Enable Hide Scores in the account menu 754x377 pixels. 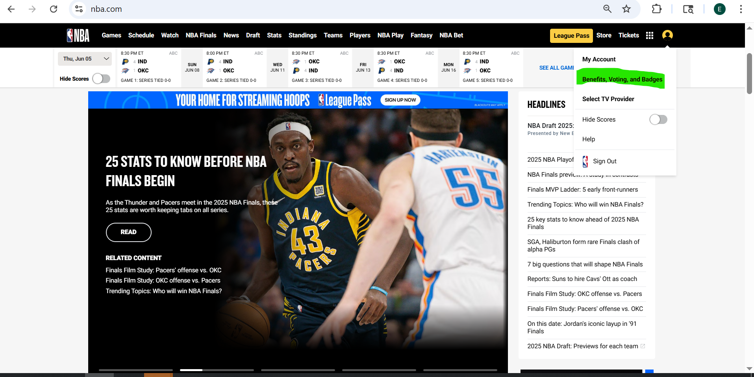658,119
